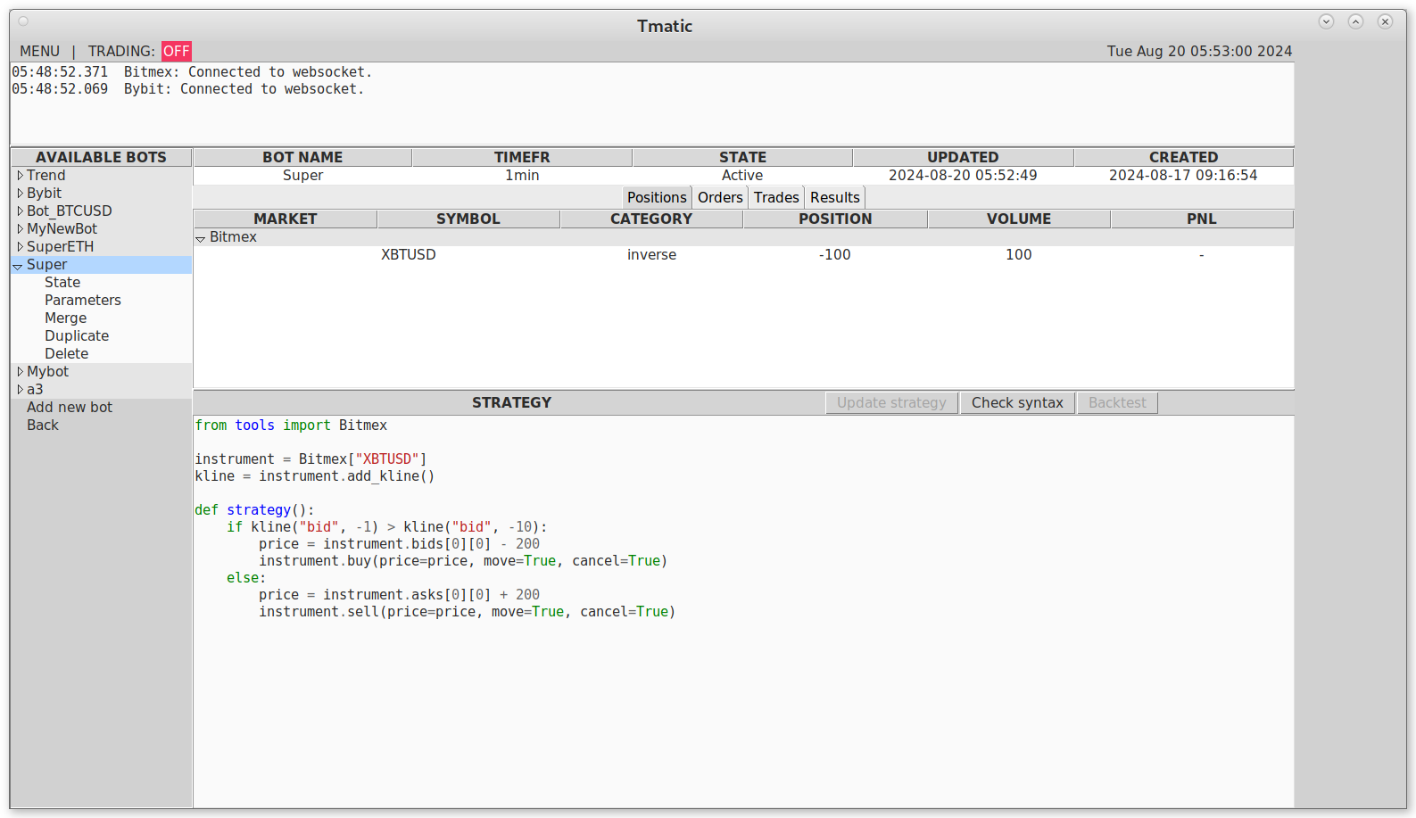Screen dimensions: 1416x818
Task: Click the UPDATED column header
Action: (963, 157)
